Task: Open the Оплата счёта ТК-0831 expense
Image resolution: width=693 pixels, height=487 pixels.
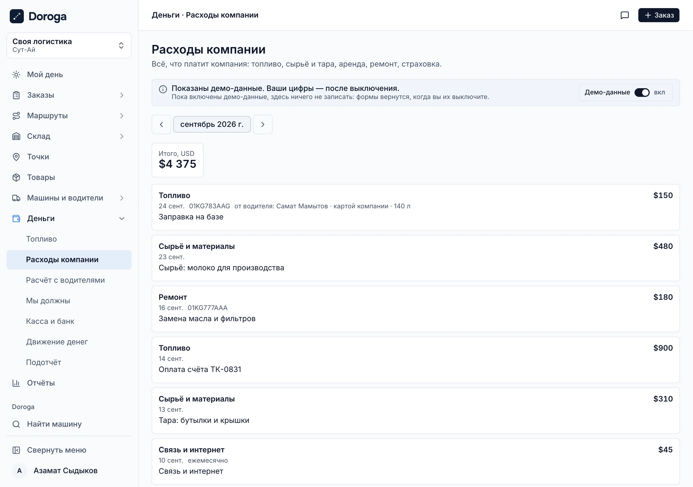Action: pyautogui.click(x=416, y=360)
